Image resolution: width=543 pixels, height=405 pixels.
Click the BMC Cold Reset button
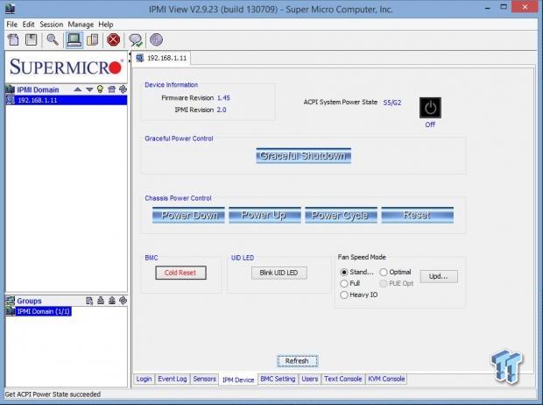pyautogui.click(x=180, y=273)
